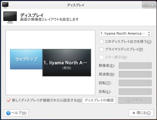
Task: Select the Iiyama North A… disabled display box
Action: click(x=67, y=63)
